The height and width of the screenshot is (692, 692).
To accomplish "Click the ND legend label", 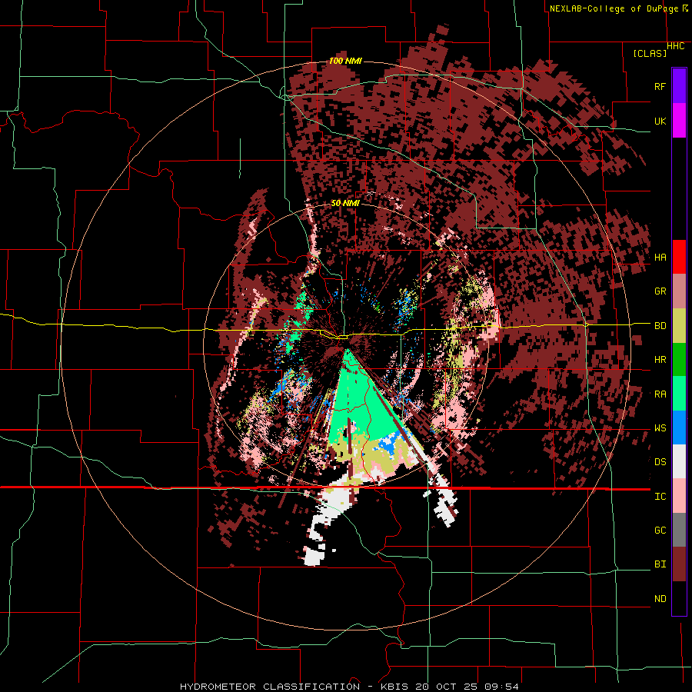I will [660, 599].
